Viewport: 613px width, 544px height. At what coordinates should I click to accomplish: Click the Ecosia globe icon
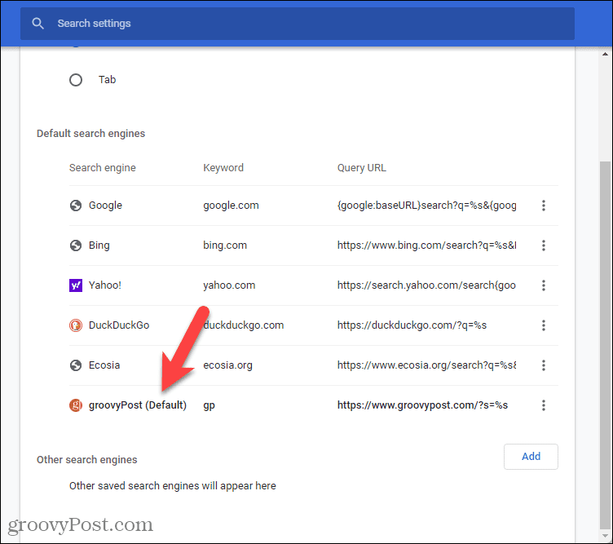coord(76,365)
